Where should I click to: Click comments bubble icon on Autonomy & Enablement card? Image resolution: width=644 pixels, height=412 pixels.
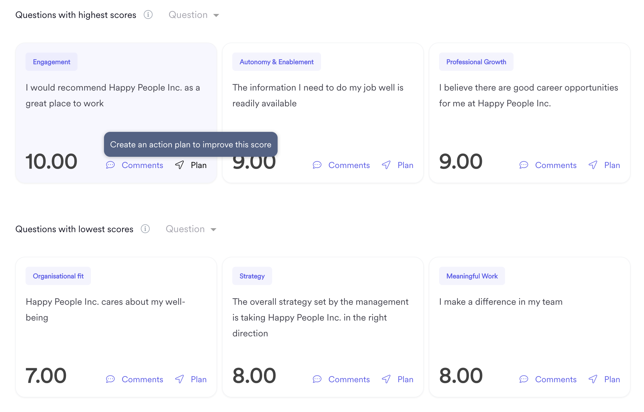tap(317, 165)
